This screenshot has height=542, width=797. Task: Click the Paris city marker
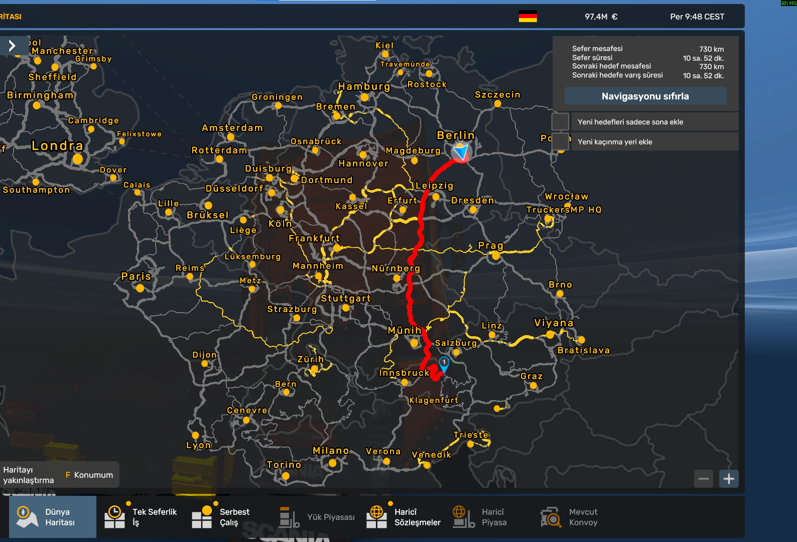(x=140, y=288)
